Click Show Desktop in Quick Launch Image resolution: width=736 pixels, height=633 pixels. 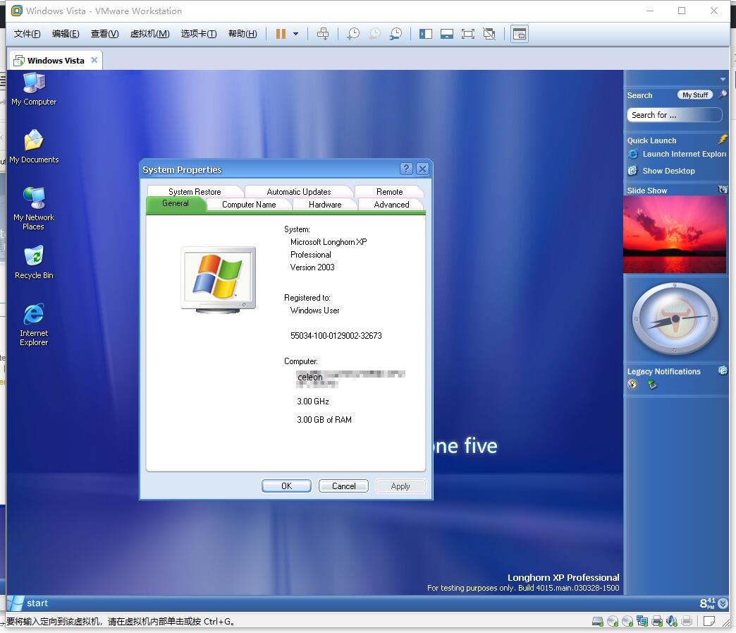point(661,171)
